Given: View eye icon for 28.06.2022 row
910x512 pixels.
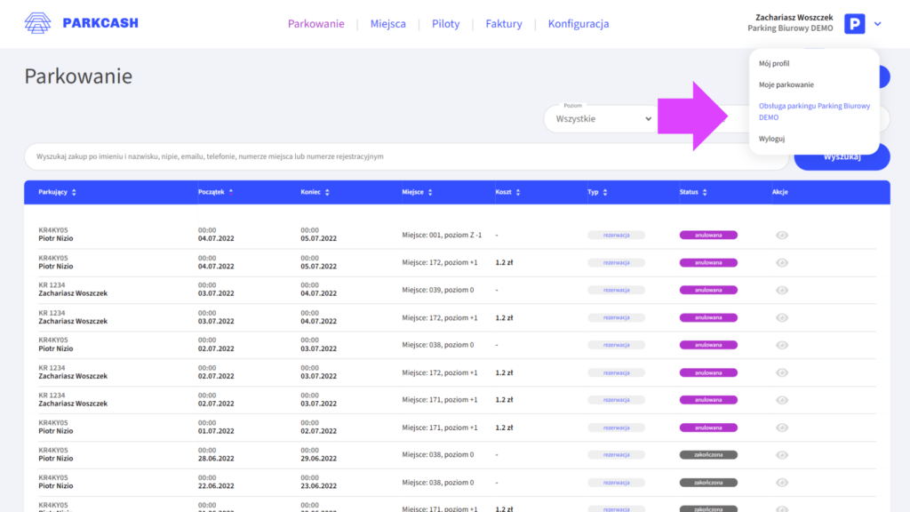Looking at the screenshot, I should 782,455.
